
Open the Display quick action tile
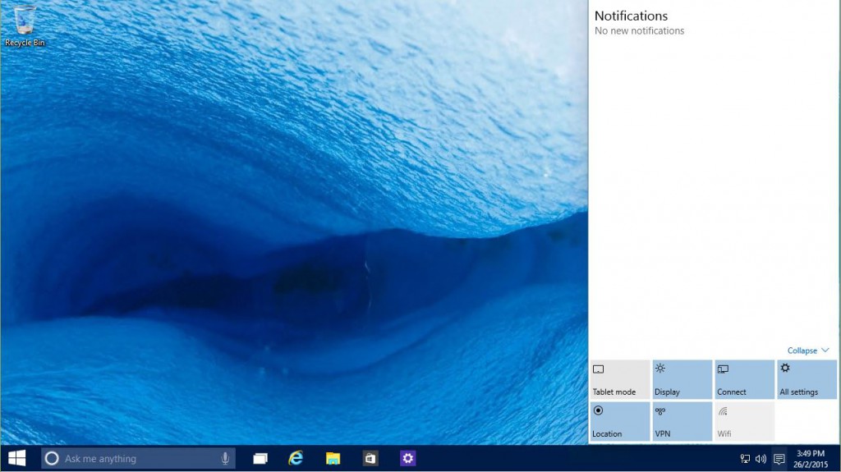(682, 379)
